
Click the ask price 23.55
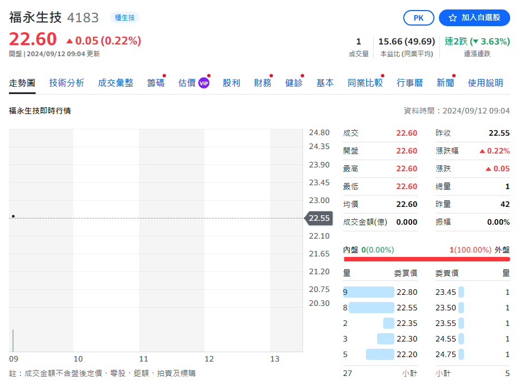(446, 323)
